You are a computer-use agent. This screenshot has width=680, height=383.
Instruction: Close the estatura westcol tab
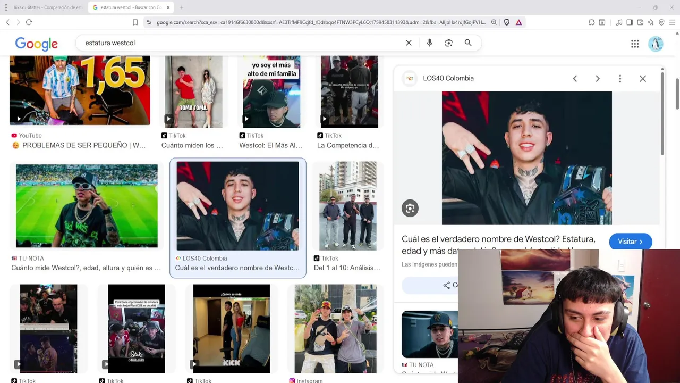click(168, 7)
